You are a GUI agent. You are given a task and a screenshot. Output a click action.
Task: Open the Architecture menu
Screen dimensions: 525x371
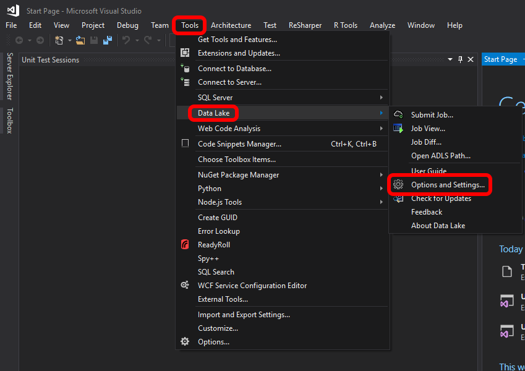231,25
